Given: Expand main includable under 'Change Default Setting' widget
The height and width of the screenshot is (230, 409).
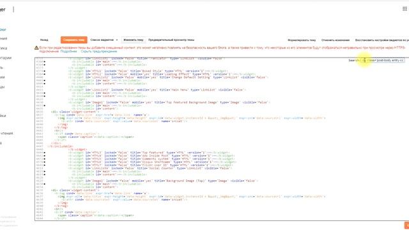Looking at the screenshot, I should point(45,80).
